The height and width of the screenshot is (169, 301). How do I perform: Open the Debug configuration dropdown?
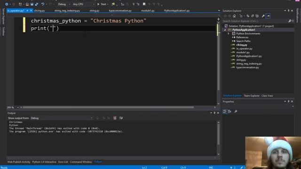point(64,4)
